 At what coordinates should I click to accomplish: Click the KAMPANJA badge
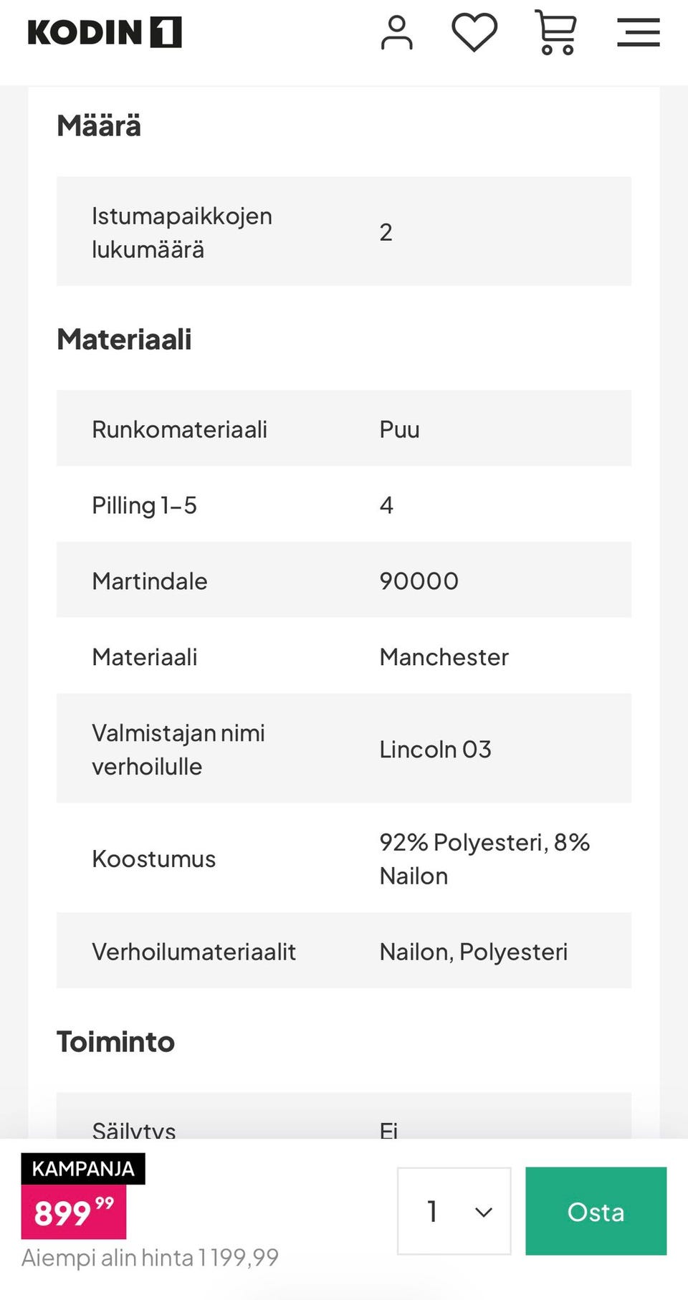click(83, 1168)
